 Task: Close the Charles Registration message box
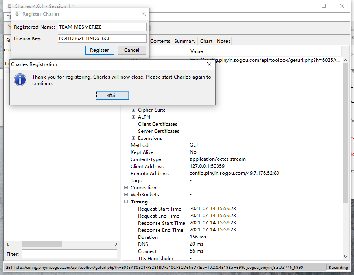(x=209, y=64)
